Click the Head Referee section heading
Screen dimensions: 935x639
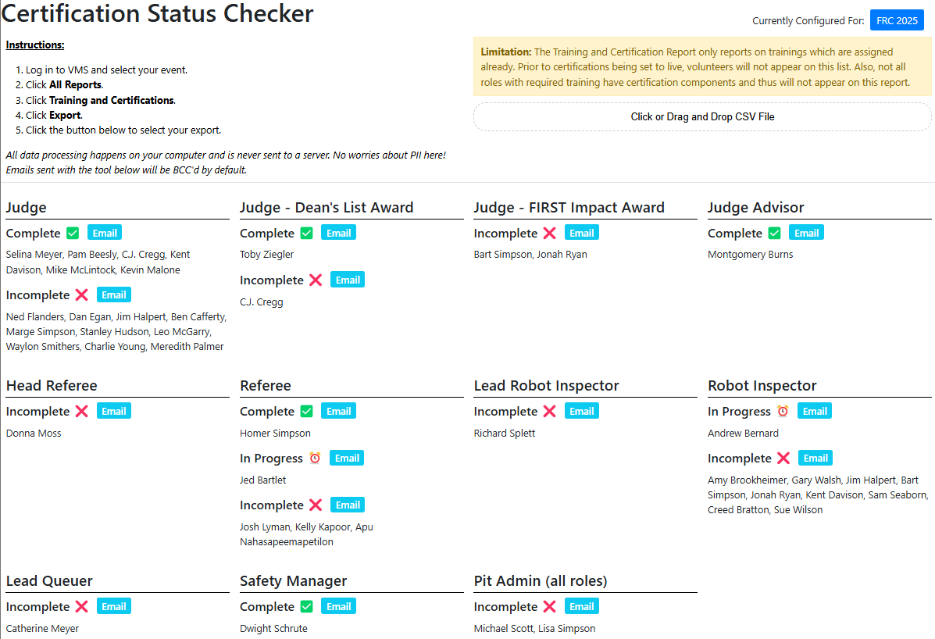(x=52, y=386)
